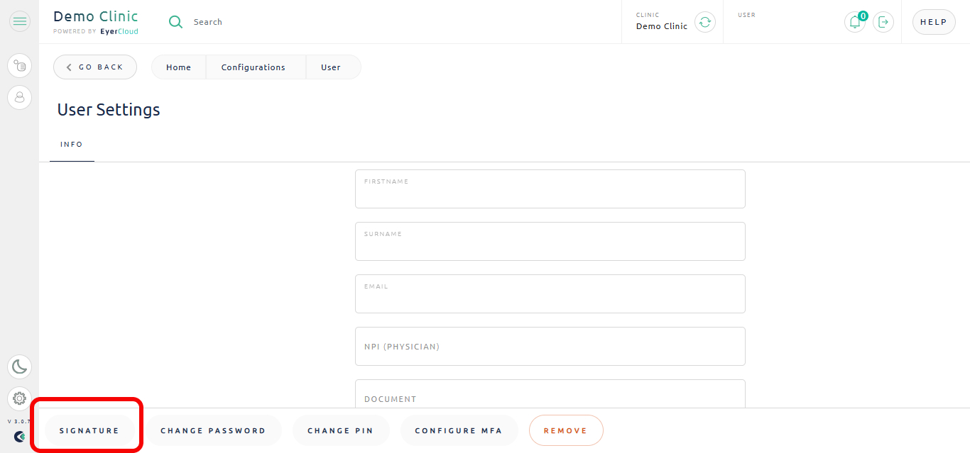Screen dimensions: 970x453
Task: Switch to the INFO tab
Action: [72, 145]
